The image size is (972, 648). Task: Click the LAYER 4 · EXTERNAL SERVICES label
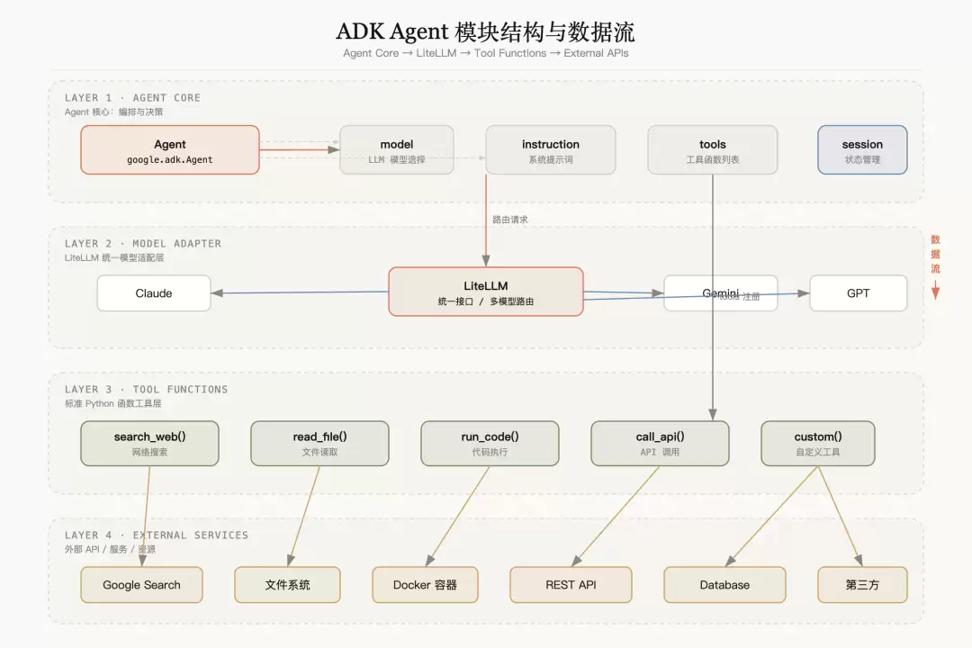tap(157, 535)
